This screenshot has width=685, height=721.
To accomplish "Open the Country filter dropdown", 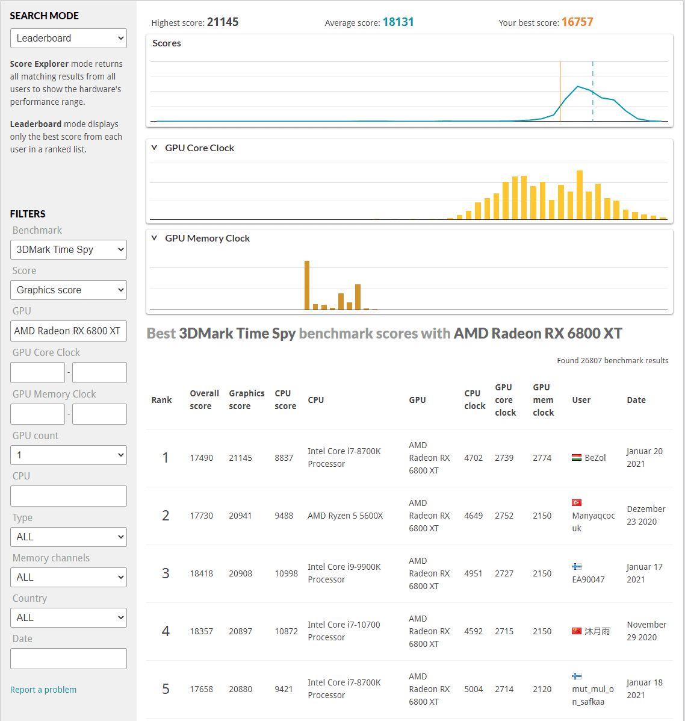I will [x=69, y=617].
